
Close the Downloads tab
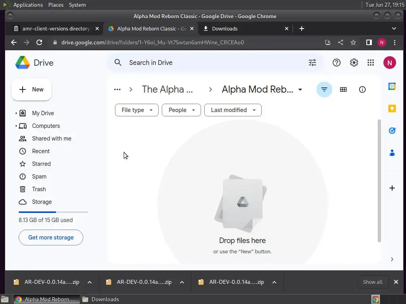(287, 28)
